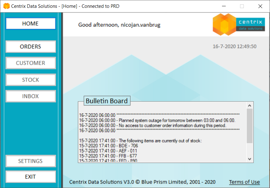
Task: Click the Bulletin Board heading
Action: pyautogui.click(x=107, y=101)
